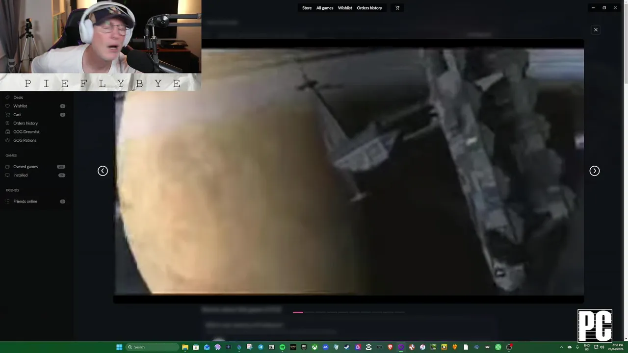Screen dimensions: 628x353
Task: Open Wishlist in the left sidebar
Action: tap(20, 106)
